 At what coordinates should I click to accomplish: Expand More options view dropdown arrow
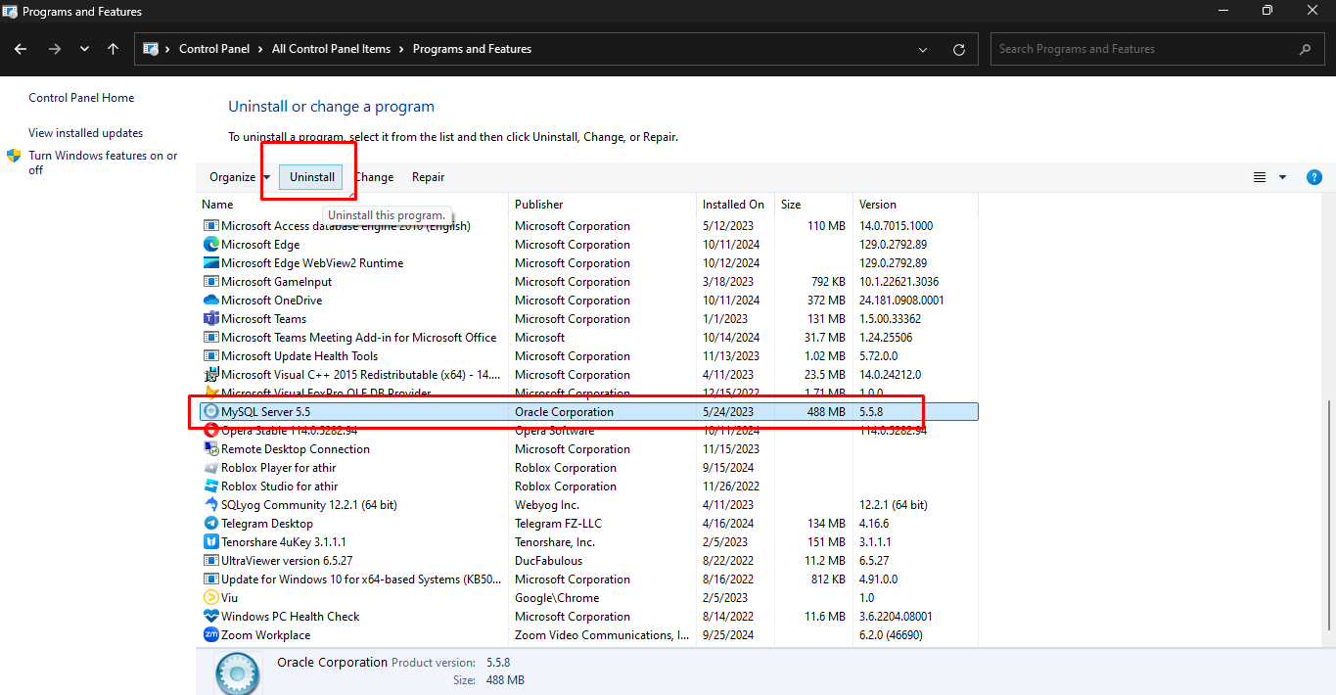coord(1283,177)
